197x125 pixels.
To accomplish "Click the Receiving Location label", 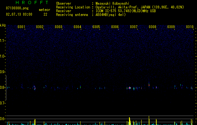I will coord(73,7).
